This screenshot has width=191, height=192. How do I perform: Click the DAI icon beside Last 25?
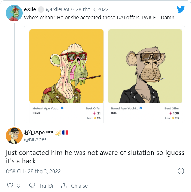(x=95, y=118)
